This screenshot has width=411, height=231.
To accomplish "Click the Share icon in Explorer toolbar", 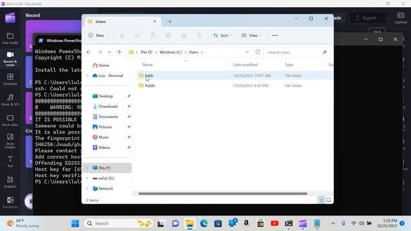I will [x=184, y=35].
